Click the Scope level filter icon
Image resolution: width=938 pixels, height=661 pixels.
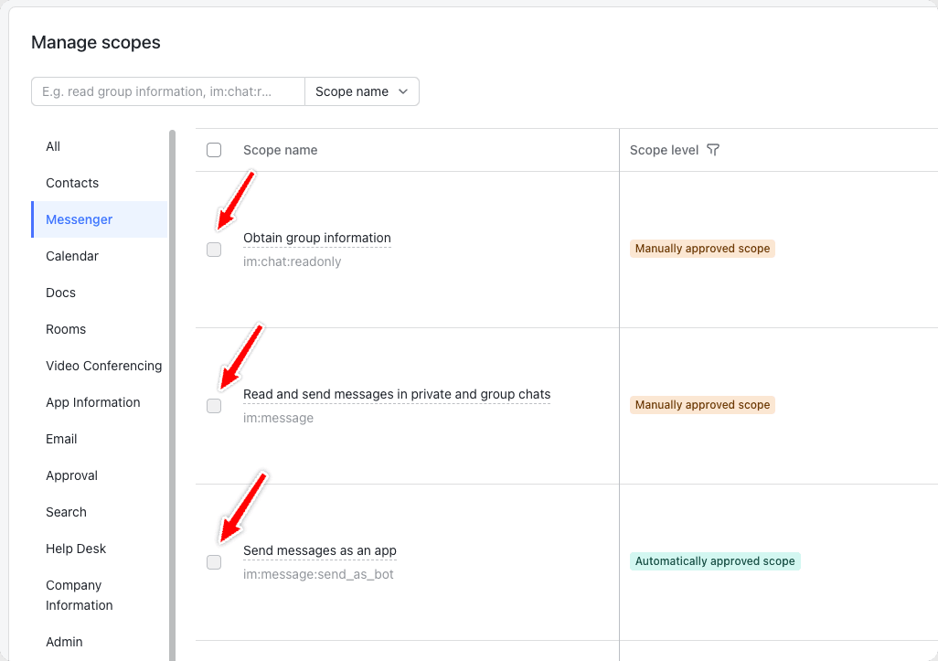(714, 150)
